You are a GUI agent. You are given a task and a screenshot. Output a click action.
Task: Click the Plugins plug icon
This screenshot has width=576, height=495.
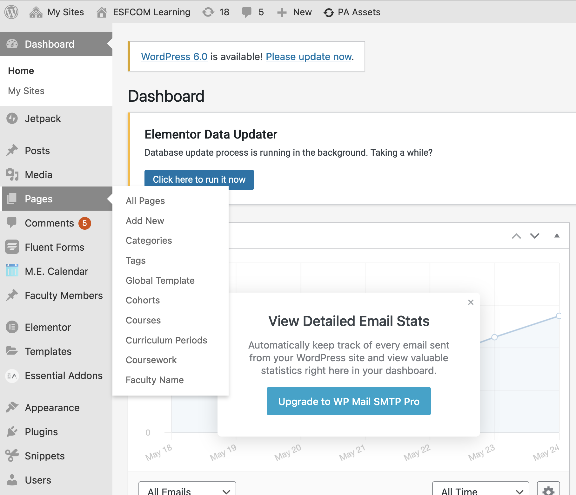[x=12, y=431]
